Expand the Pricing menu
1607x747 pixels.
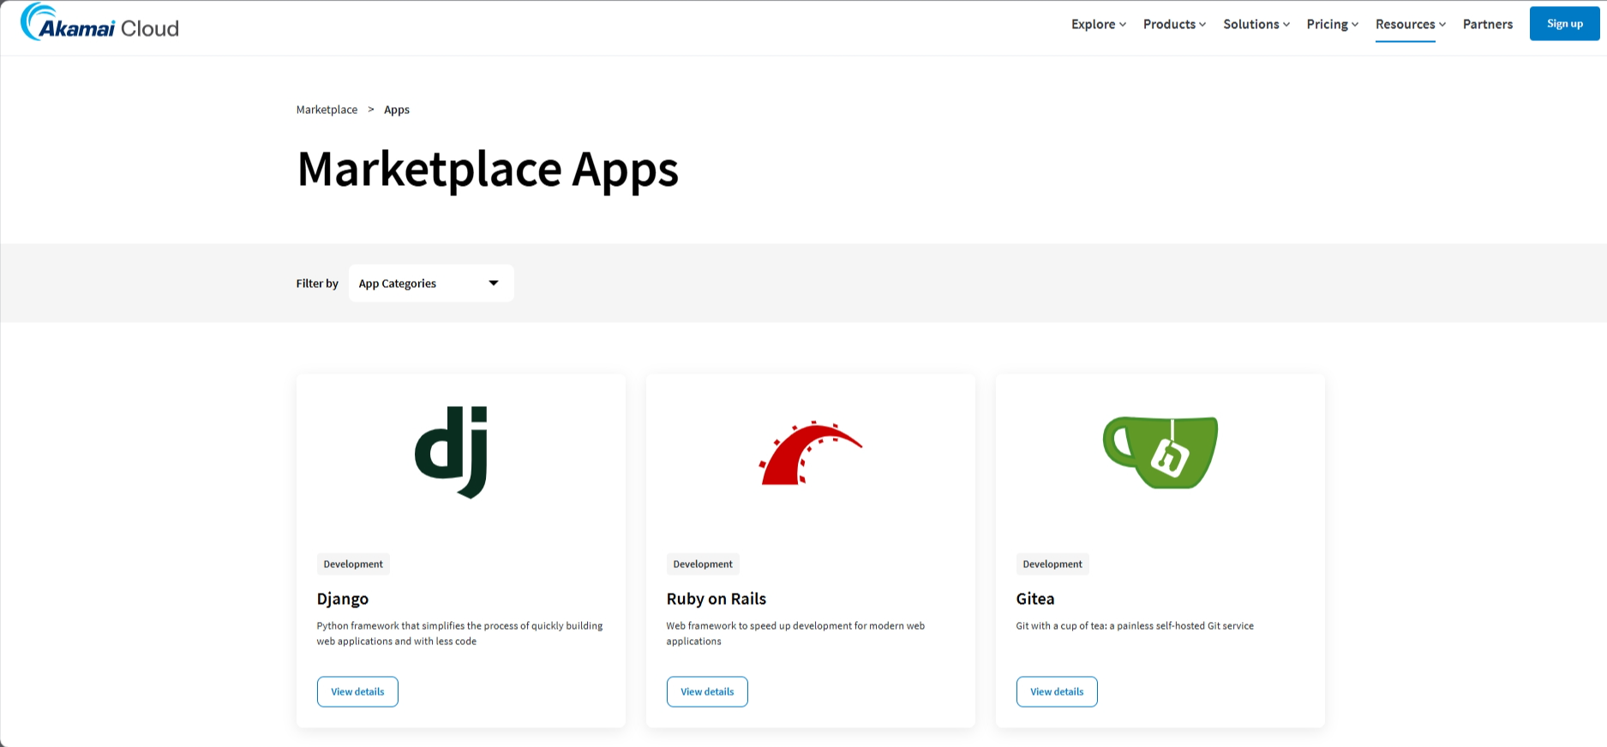(x=1332, y=24)
